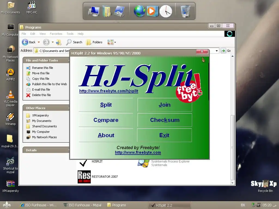Screen dimensions: 279x209
Task: Open the Tools menu
Action: 70,34
